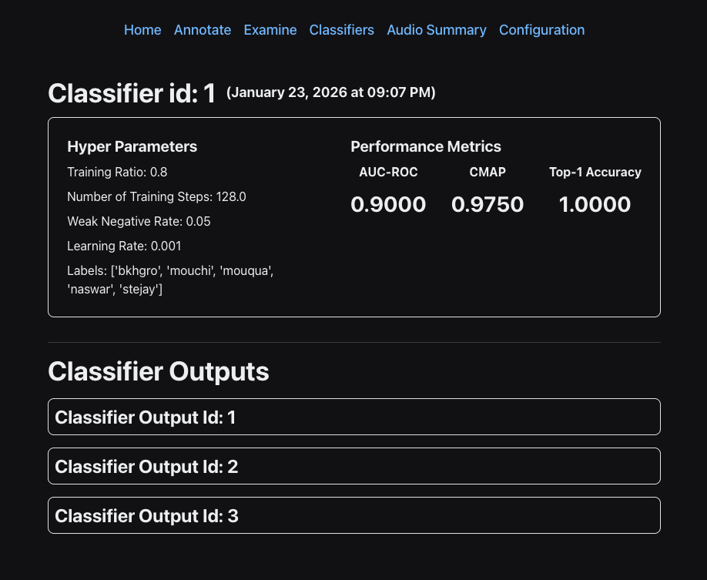The width and height of the screenshot is (707, 580).
Task: Click the Weak Negative Rate line
Action: coord(139,221)
